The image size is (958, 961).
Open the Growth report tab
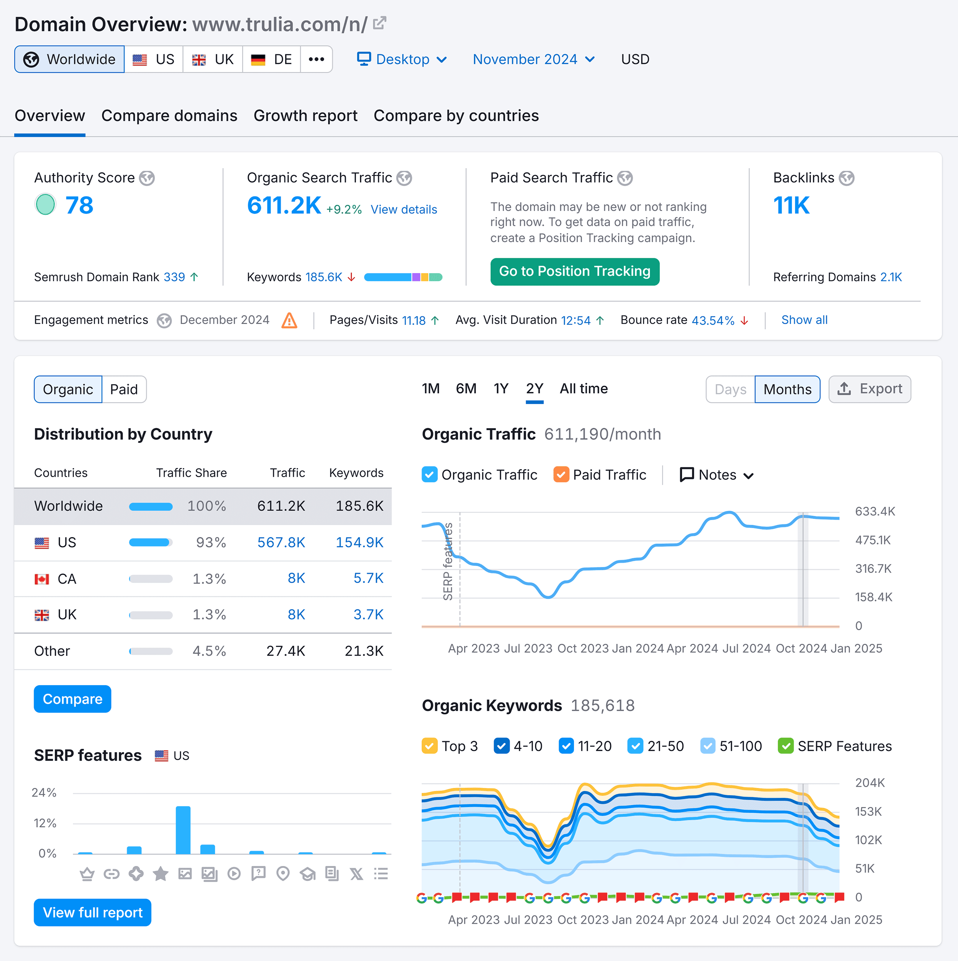click(x=305, y=115)
